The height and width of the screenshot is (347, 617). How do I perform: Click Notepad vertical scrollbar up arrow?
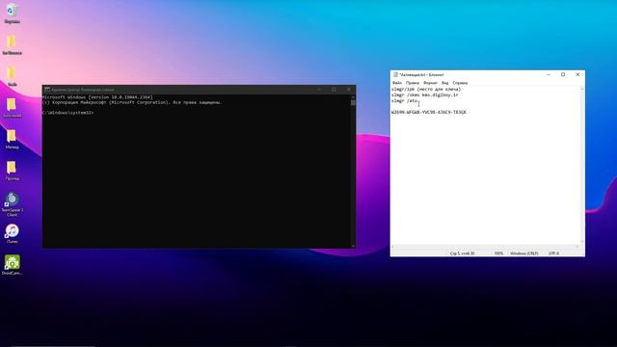click(582, 89)
